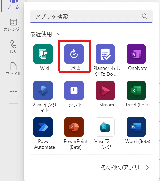Focus the アプリを検索 search field

point(91,16)
